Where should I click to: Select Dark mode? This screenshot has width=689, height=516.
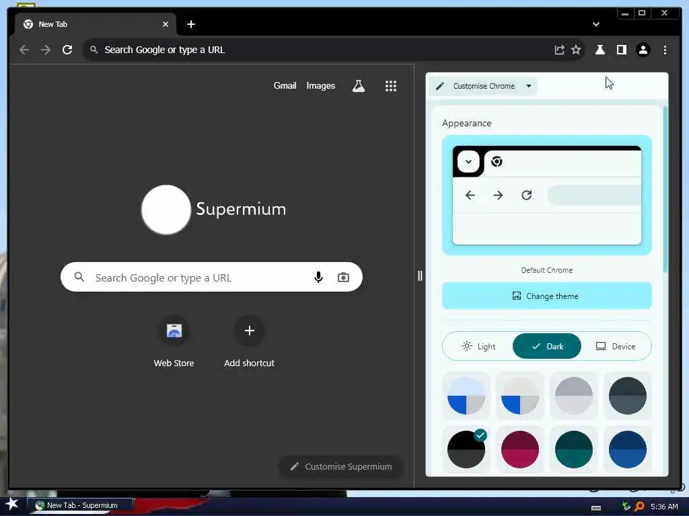coord(547,347)
